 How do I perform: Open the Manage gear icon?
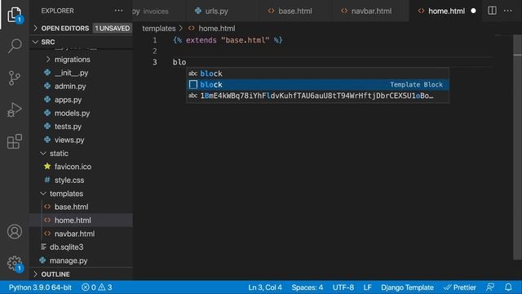[15, 263]
